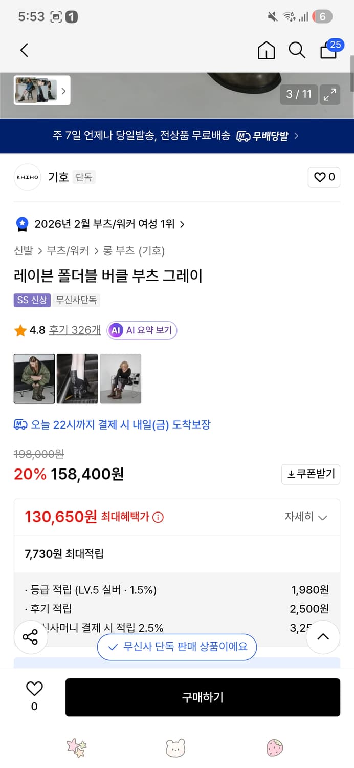The image size is (354, 768).
Task: Go to the home screen via home icon
Action: point(266,50)
